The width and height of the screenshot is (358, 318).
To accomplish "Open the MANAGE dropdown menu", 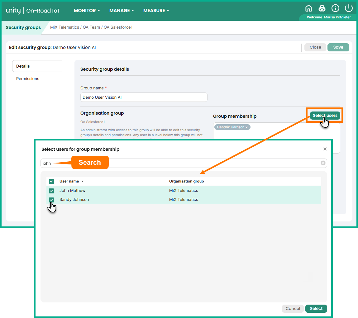I will click(x=122, y=11).
